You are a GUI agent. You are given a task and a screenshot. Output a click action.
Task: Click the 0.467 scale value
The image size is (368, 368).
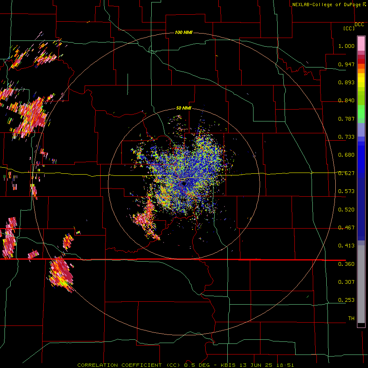point(346,228)
